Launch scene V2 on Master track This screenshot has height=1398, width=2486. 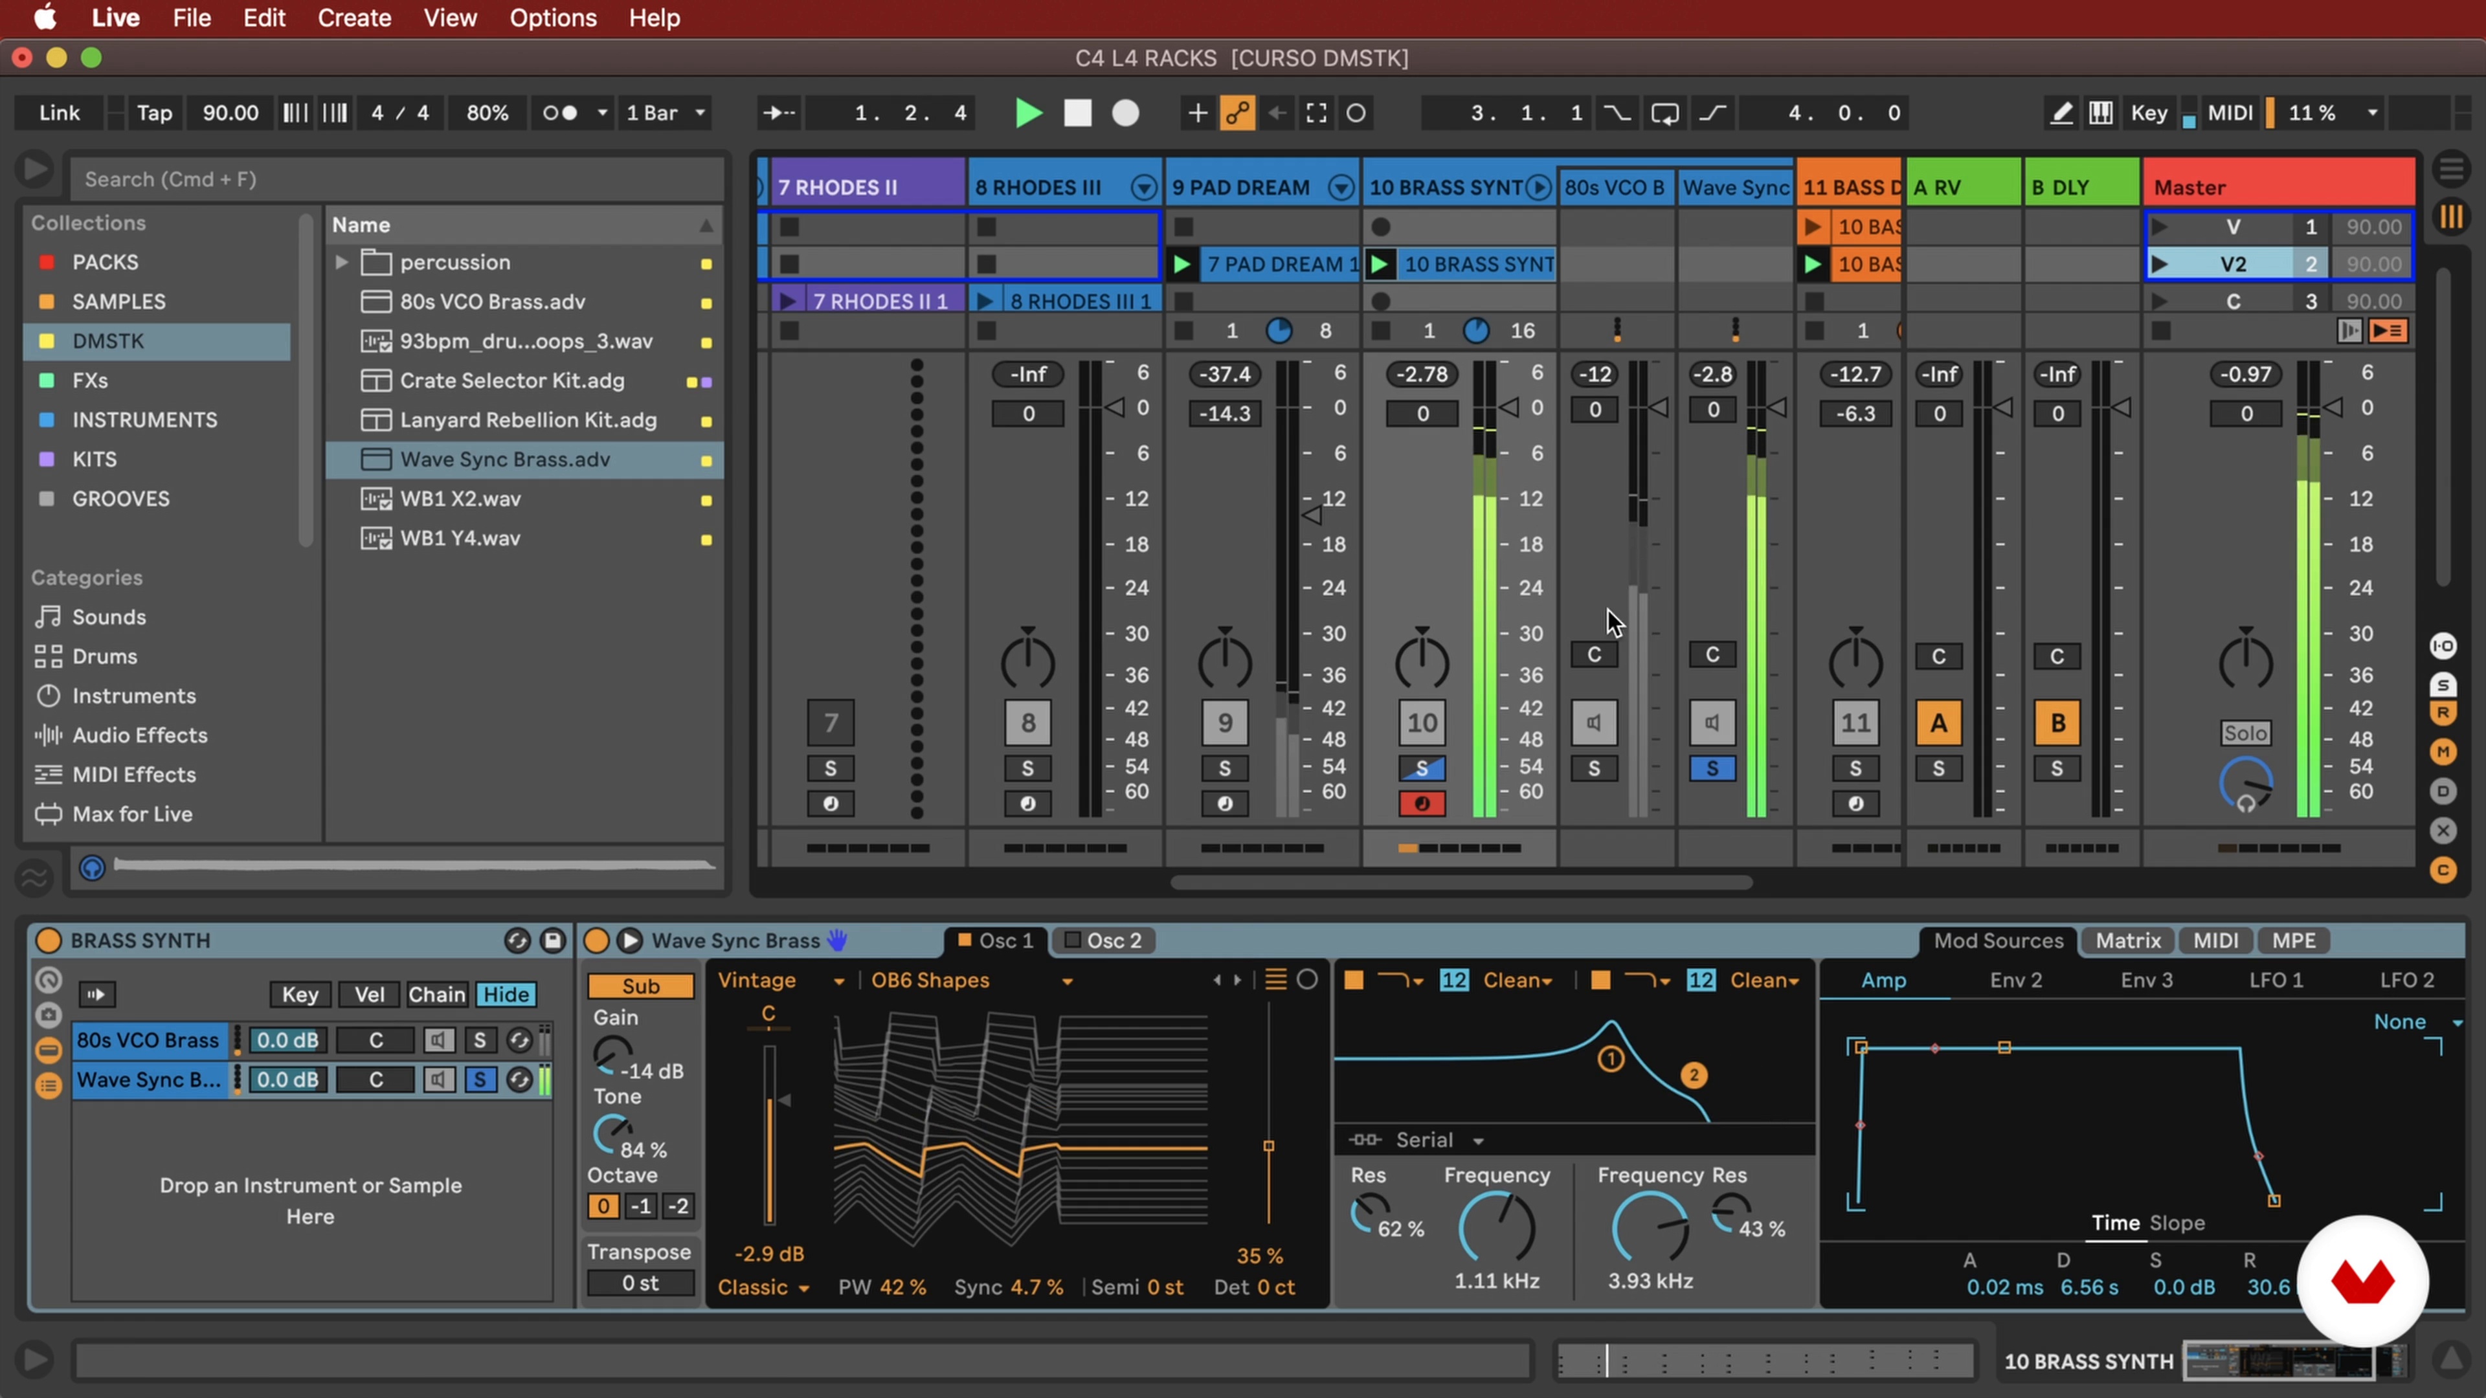(2160, 264)
